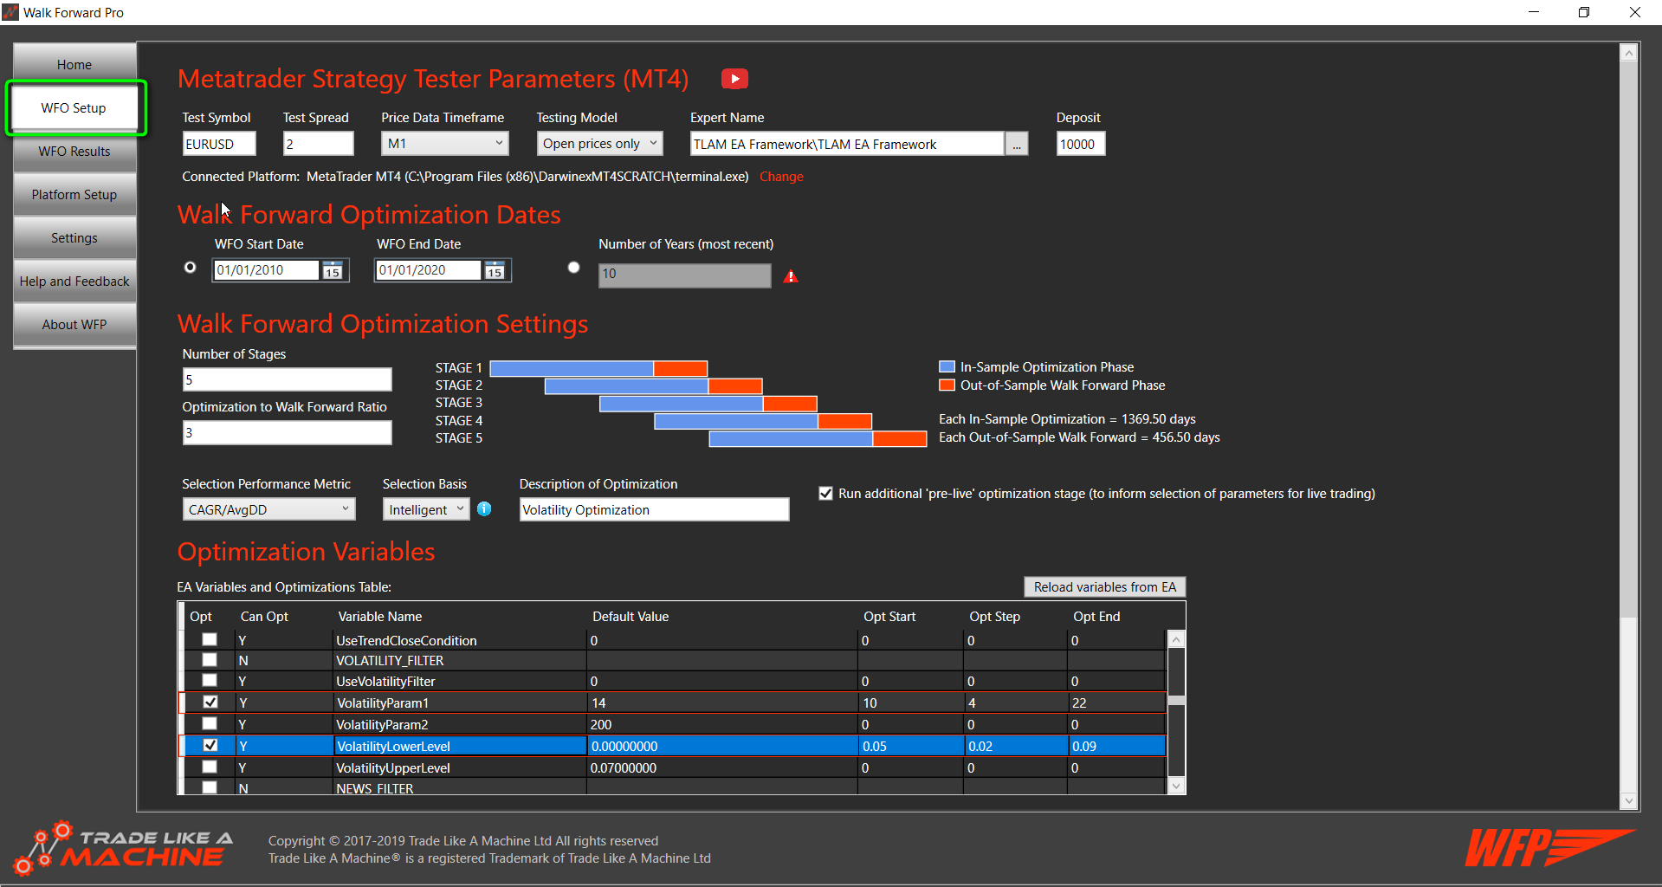Click into the Expert Name field
The width and height of the screenshot is (1662, 887).
(847, 144)
